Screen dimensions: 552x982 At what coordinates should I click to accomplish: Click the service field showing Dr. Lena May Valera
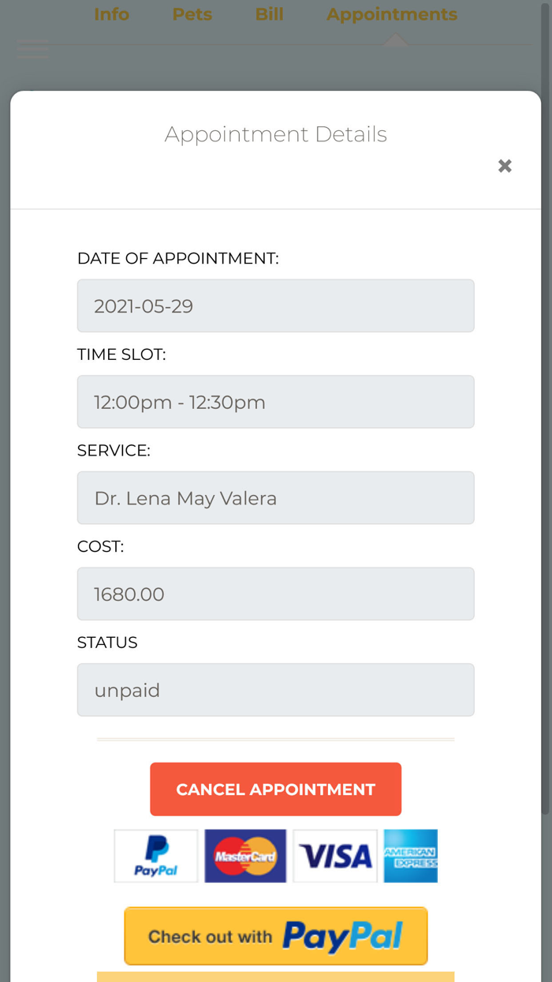(x=275, y=497)
